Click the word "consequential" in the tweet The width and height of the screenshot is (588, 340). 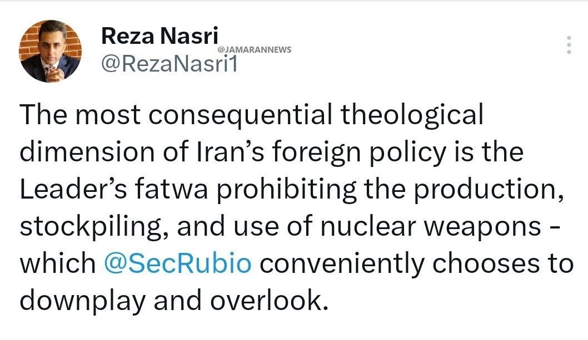click(241, 115)
